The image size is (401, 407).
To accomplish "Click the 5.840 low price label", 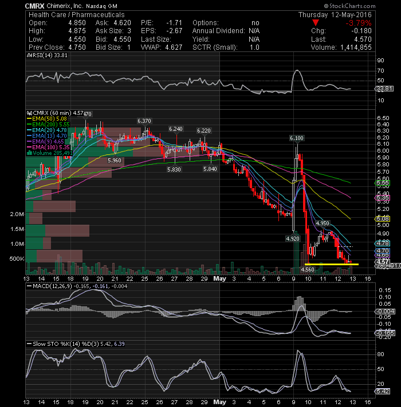I will tap(210, 169).
